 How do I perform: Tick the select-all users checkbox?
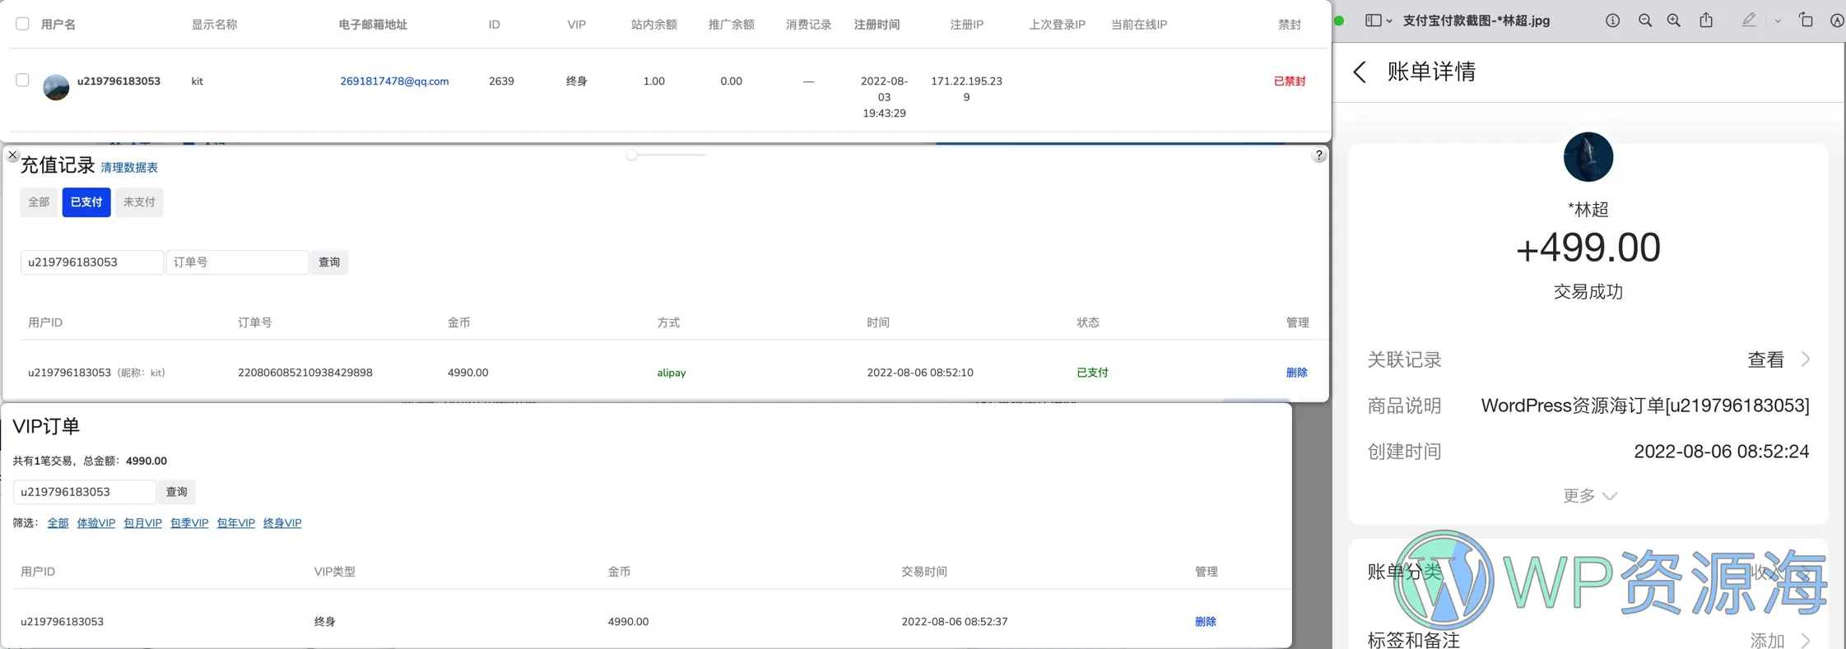pyautogui.click(x=22, y=24)
